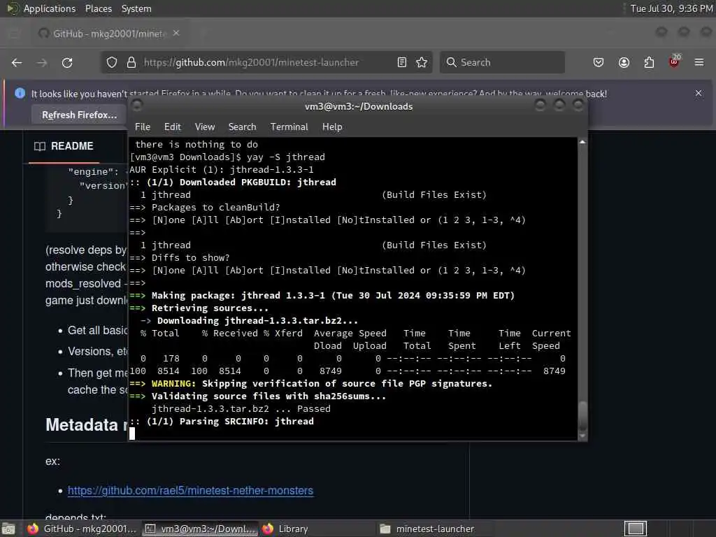Viewport: 716px width, 537px height.
Task: Click the Applications menu logo icon
Action: pyautogui.click(x=13, y=8)
